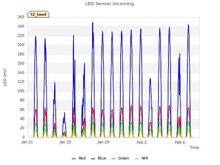Click the 160 y-axis tick label
This screenshot has width=220, height=165.
click(21, 63)
